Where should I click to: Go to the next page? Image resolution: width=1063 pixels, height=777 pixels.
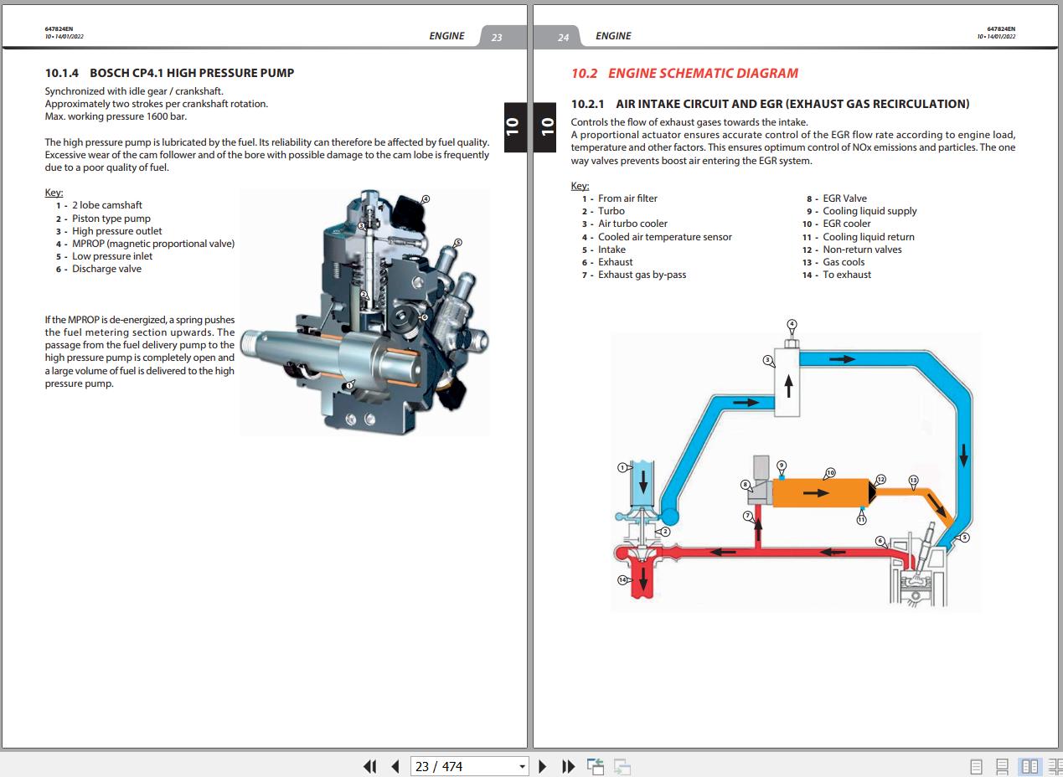pos(542,766)
